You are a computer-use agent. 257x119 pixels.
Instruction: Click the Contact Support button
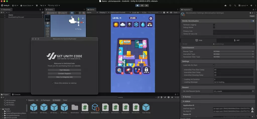(x=64, y=73)
